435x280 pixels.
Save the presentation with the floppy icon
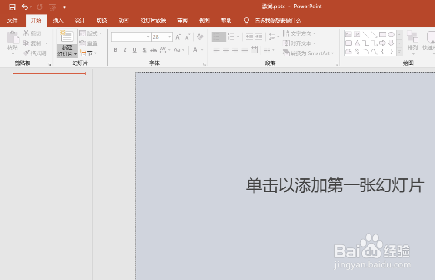pyautogui.click(x=12, y=7)
